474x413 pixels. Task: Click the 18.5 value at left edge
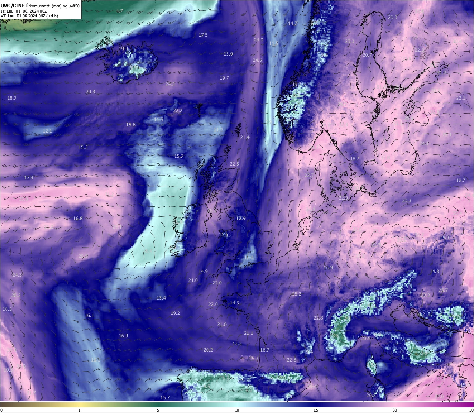[x=7, y=309]
